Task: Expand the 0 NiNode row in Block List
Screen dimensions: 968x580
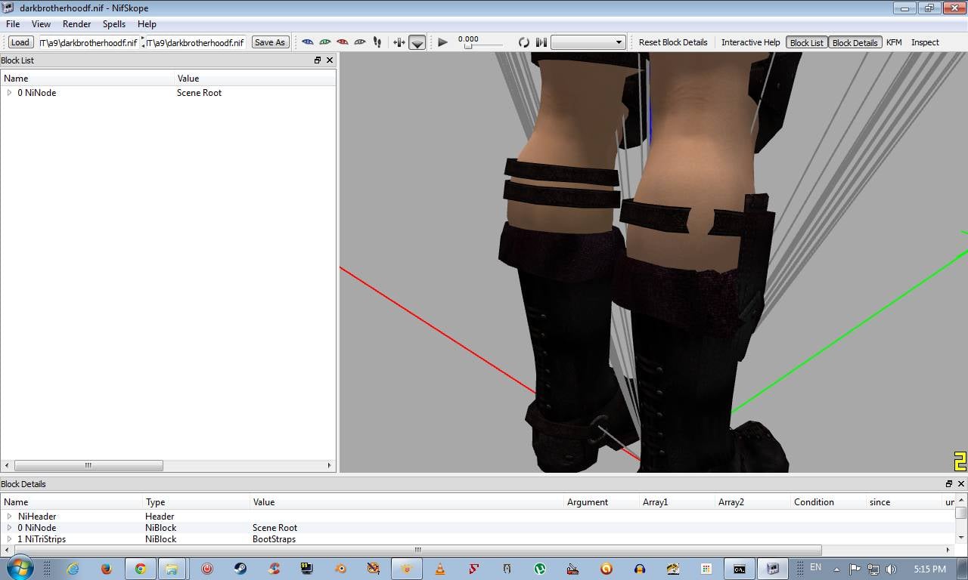Action: pos(9,93)
